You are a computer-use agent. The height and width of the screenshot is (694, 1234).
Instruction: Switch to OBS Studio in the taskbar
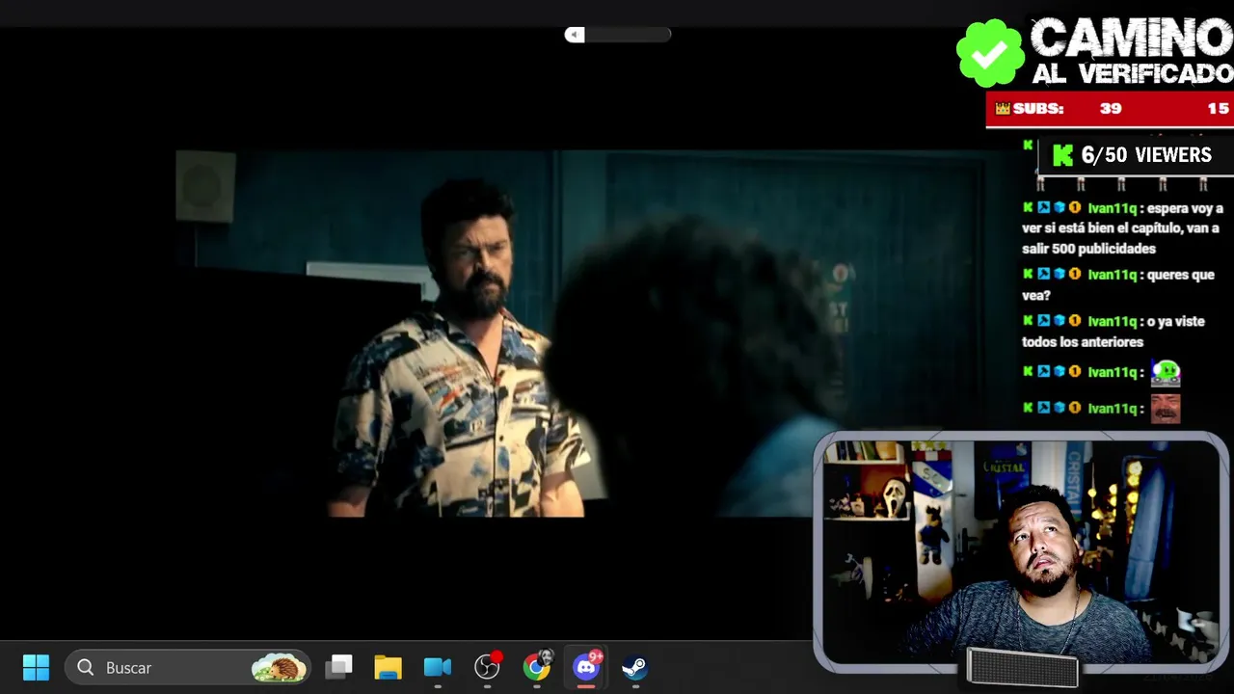pyautogui.click(x=488, y=666)
